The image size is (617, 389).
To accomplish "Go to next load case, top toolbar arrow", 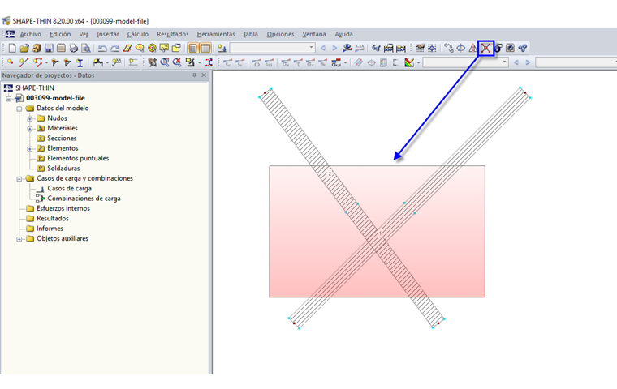I will (x=334, y=48).
